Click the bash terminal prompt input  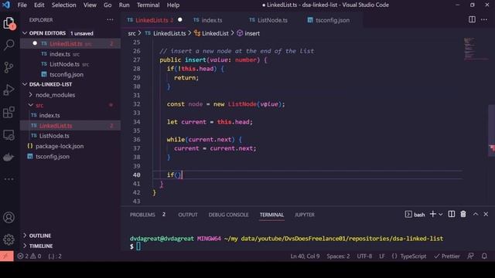point(138,246)
